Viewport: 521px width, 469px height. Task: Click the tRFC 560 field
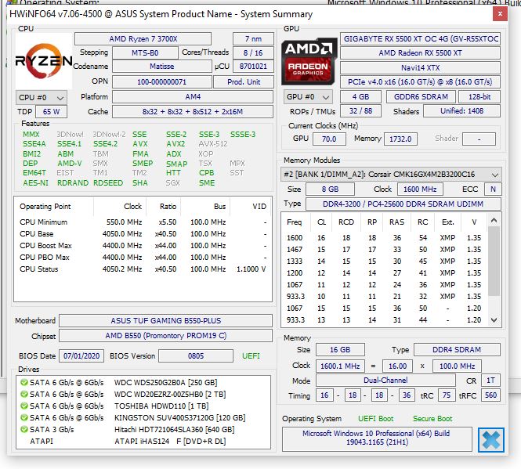490,395
